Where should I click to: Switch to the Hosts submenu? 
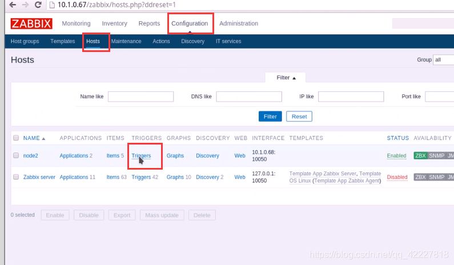click(x=93, y=41)
